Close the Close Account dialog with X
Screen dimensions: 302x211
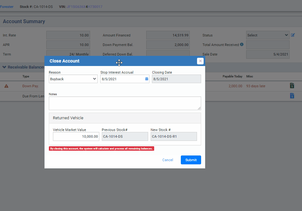coord(200,61)
